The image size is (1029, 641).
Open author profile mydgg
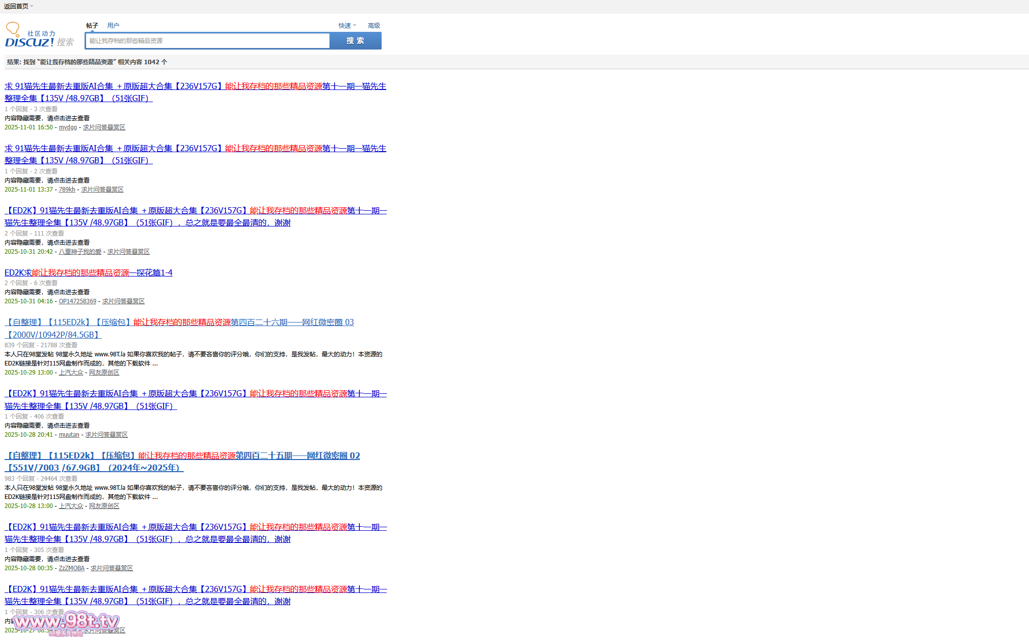pyautogui.click(x=67, y=127)
